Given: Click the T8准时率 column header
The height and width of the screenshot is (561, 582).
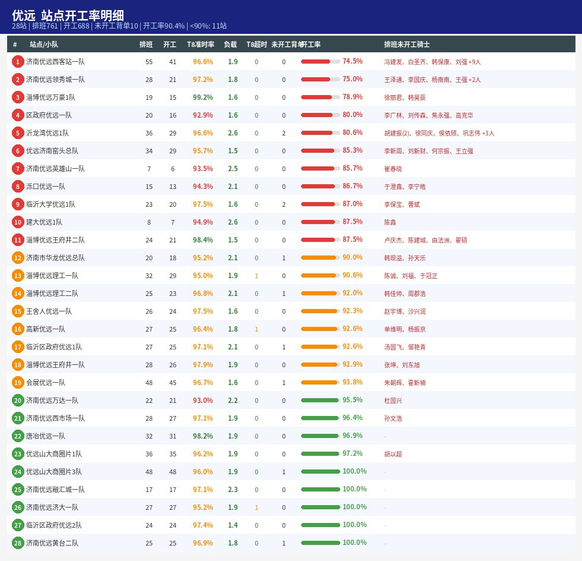Looking at the screenshot, I should tap(201, 44).
